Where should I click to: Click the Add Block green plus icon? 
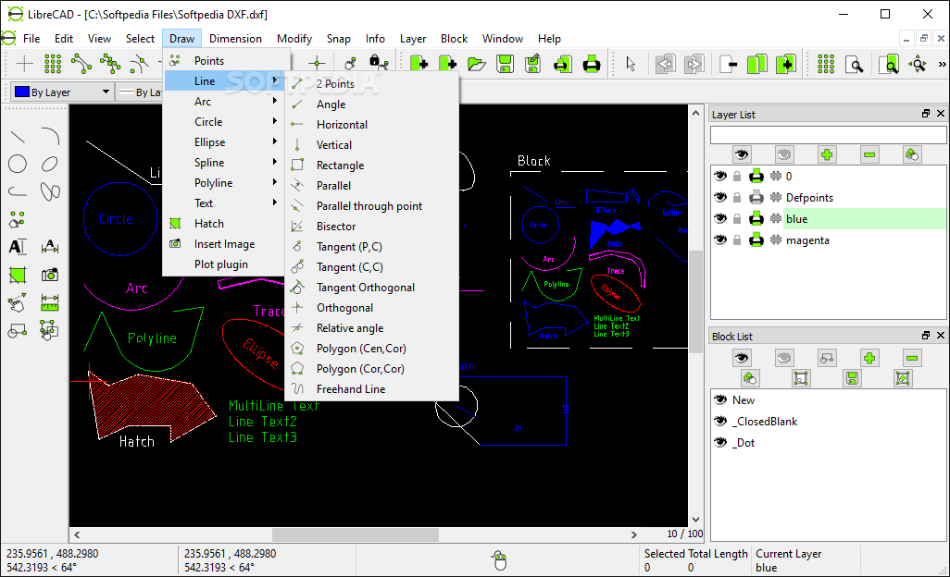tap(869, 358)
